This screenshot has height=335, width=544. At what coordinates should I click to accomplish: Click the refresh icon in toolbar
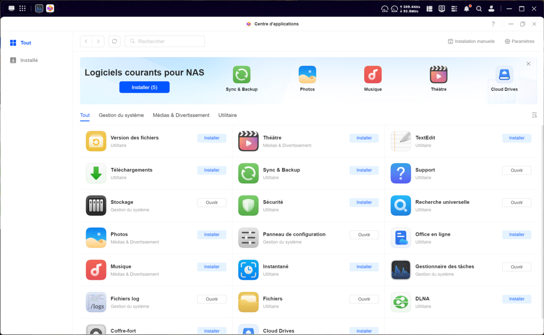coord(114,41)
